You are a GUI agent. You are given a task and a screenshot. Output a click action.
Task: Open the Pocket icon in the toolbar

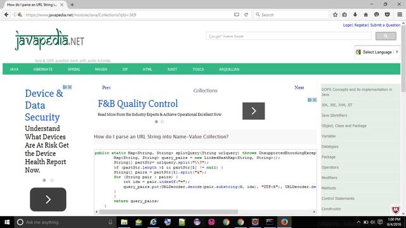pos(387,15)
